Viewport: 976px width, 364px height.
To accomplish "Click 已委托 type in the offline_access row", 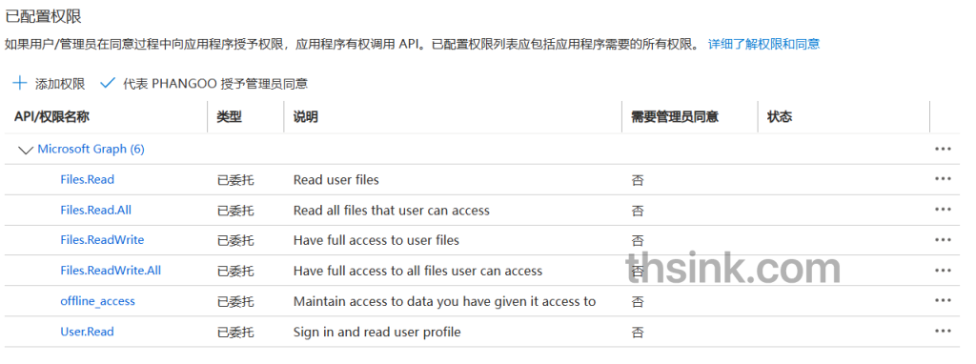I will [x=235, y=302].
